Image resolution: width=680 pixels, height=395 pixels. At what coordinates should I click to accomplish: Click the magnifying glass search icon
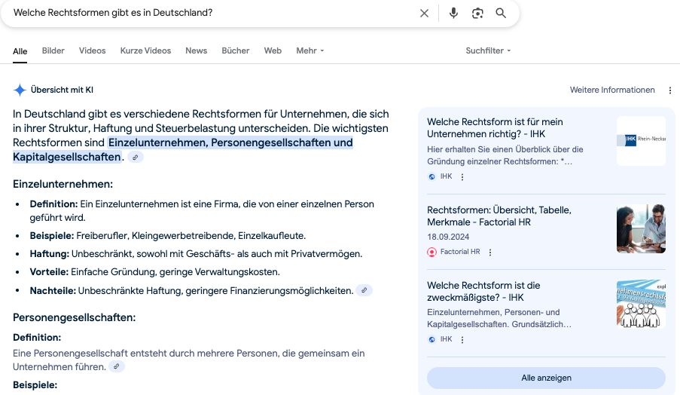click(x=501, y=14)
